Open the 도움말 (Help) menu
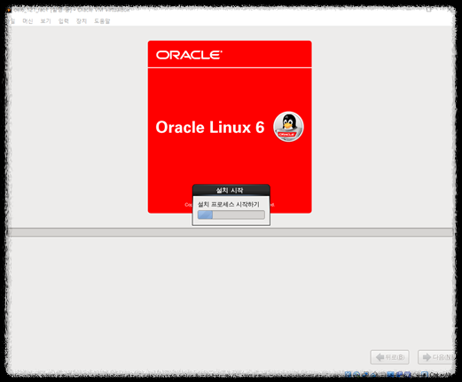Viewport: 462px width, 382px height. [x=102, y=21]
